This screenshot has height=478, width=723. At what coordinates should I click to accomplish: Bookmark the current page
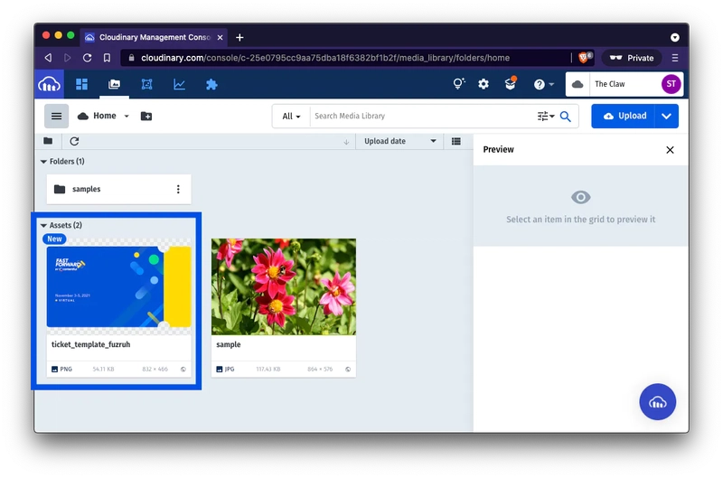107,58
